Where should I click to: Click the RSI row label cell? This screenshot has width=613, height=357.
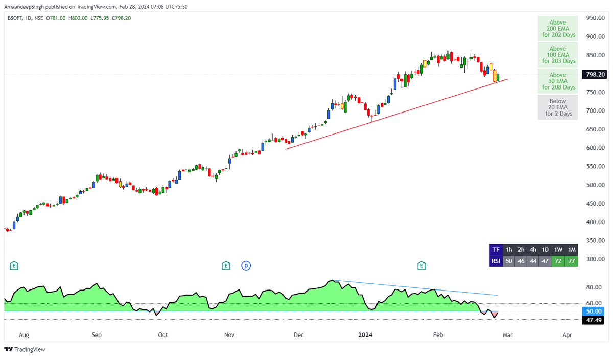pyautogui.click(x=496, y=261)
